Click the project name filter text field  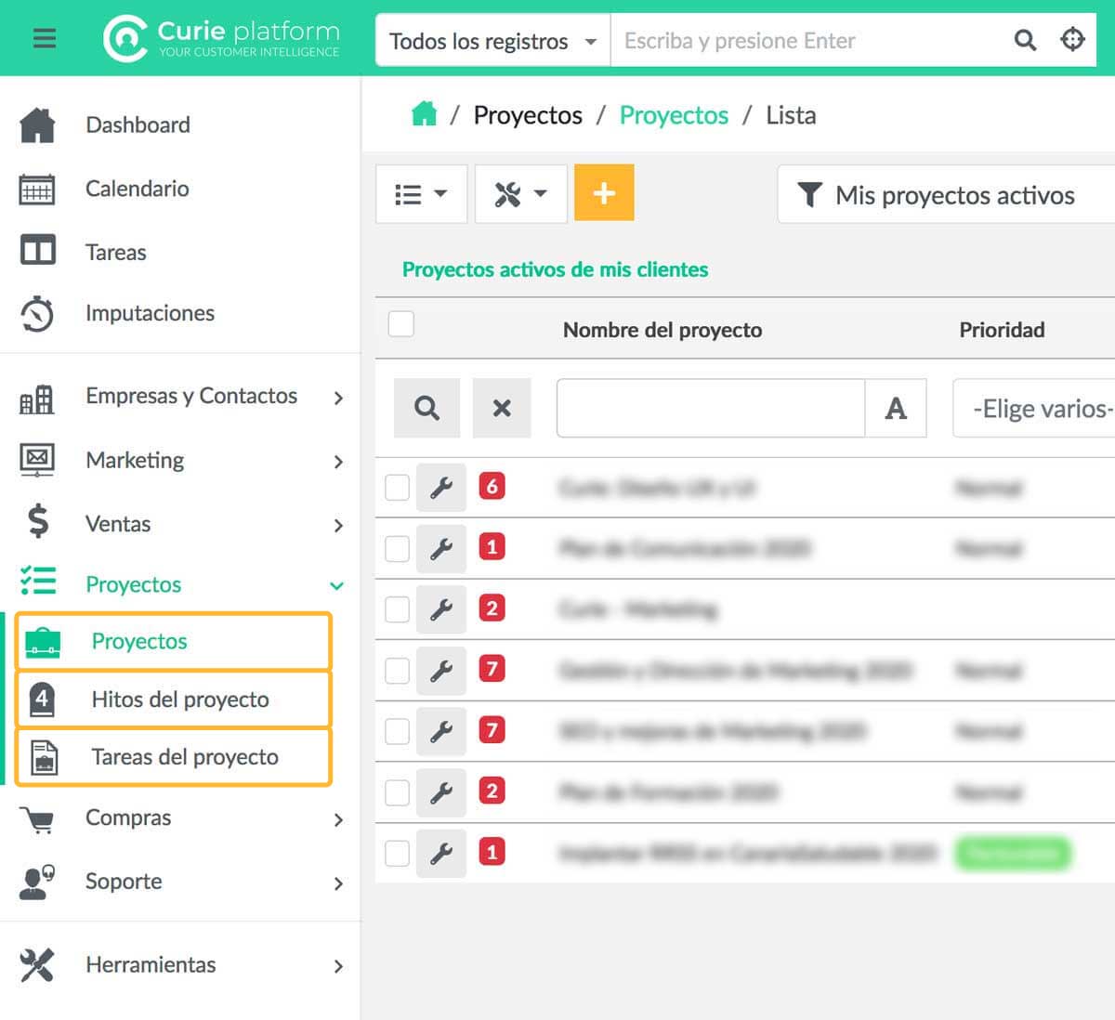click(x=711, y=408)
